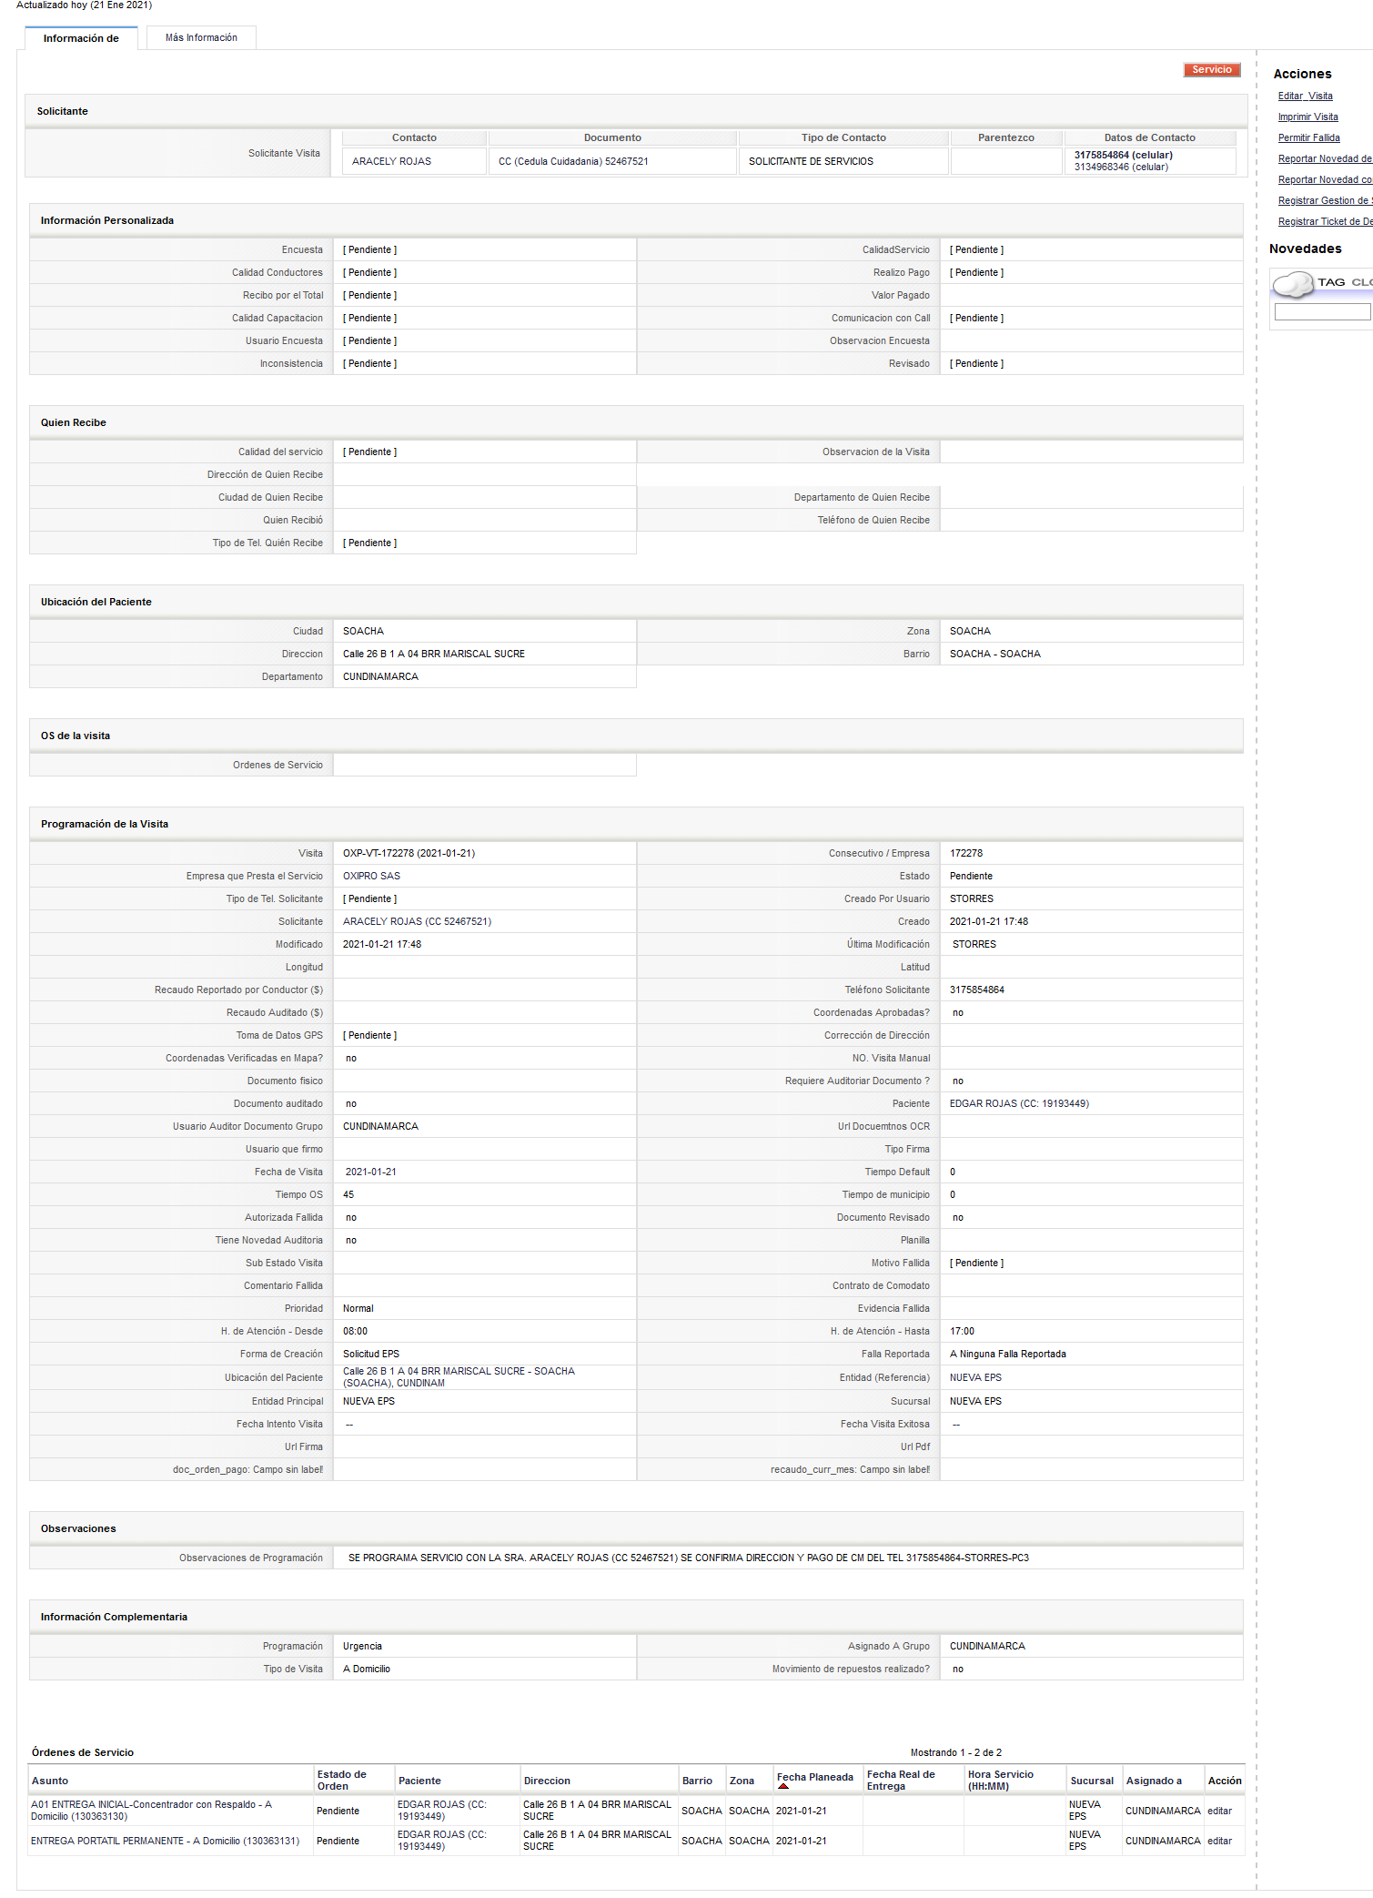This screenshot has height=1898, width=1373.
Task: Sort orders table by Paciente header
Action: pyautogui.click(x=419, y=1781)
